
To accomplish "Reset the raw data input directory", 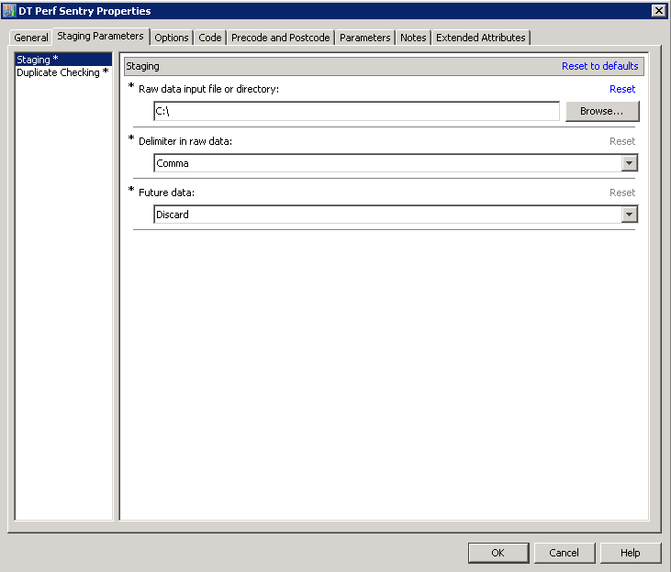I will (622, 89).
